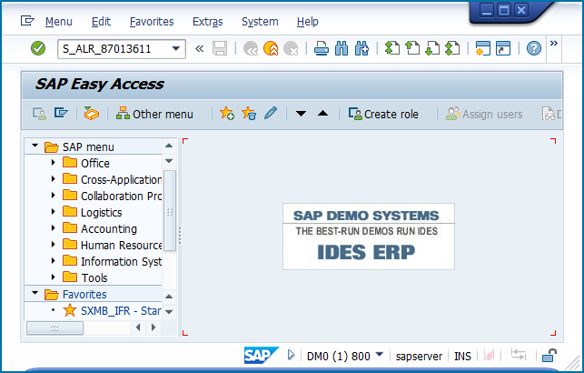Image resolution: width=584 pixels, height=373 pixels.
Task: Click the SAP Business Workplace icon
Action: pos(90,114)
